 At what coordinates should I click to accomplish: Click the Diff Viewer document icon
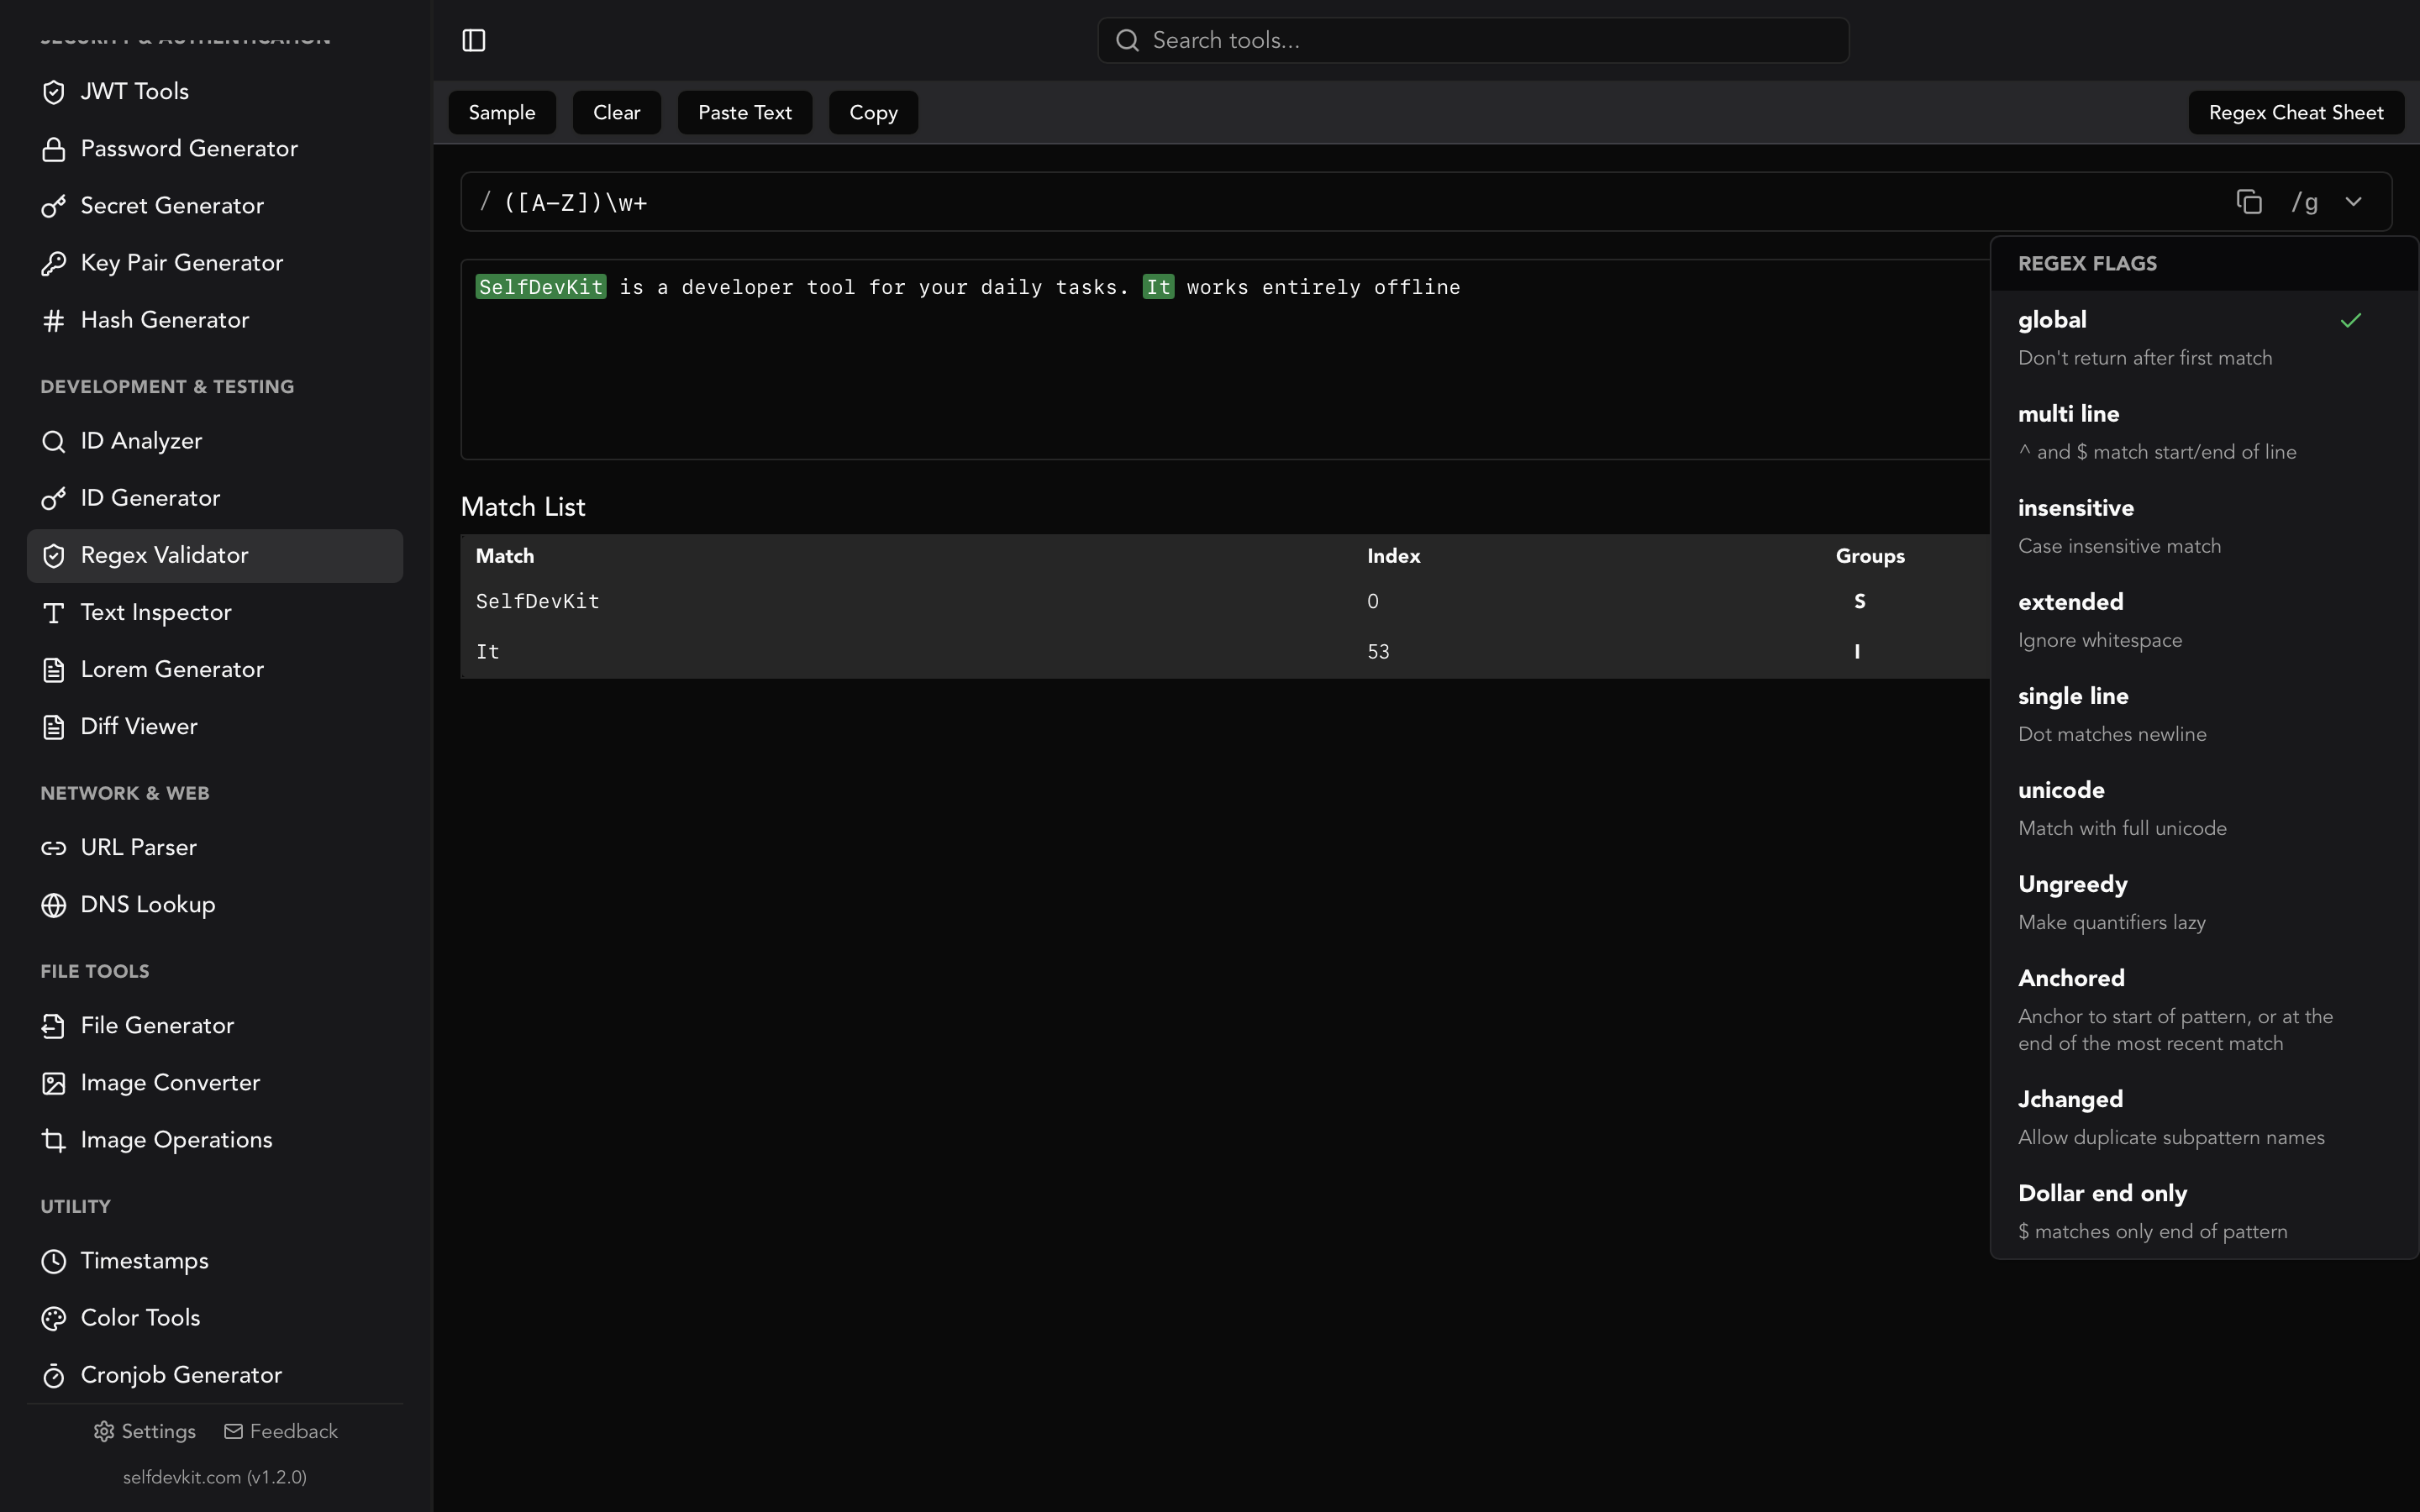(x=54, y=726)
